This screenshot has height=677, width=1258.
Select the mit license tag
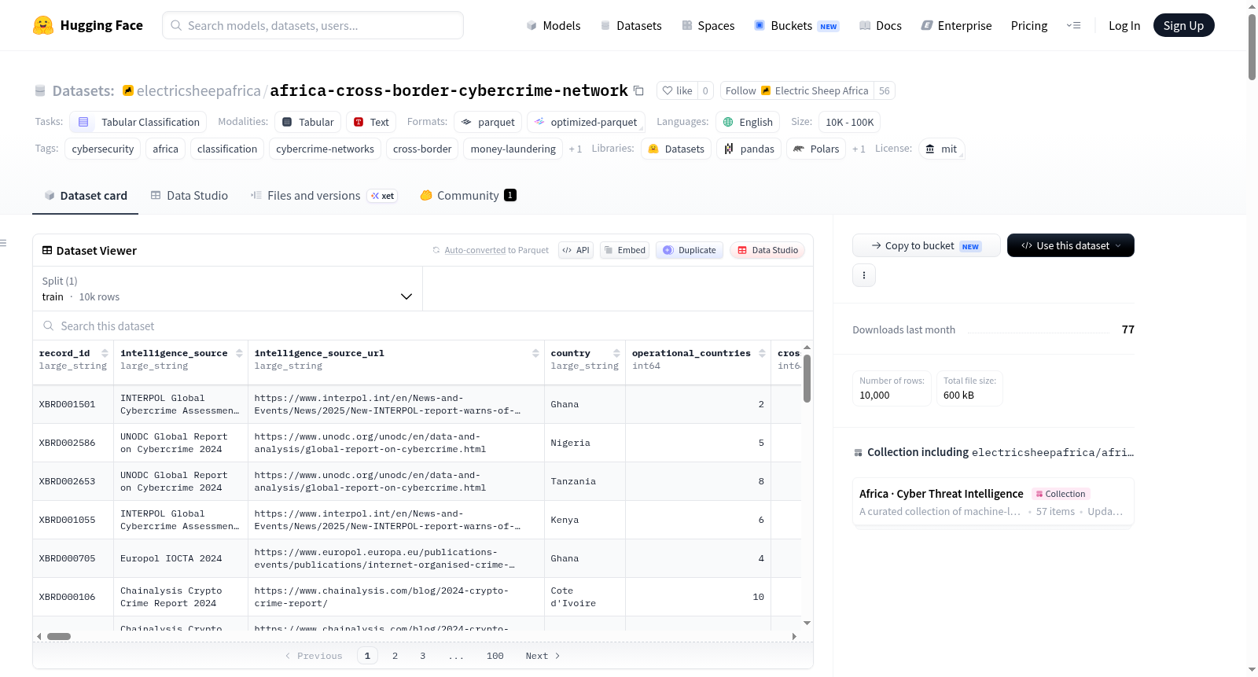(941, 149)
